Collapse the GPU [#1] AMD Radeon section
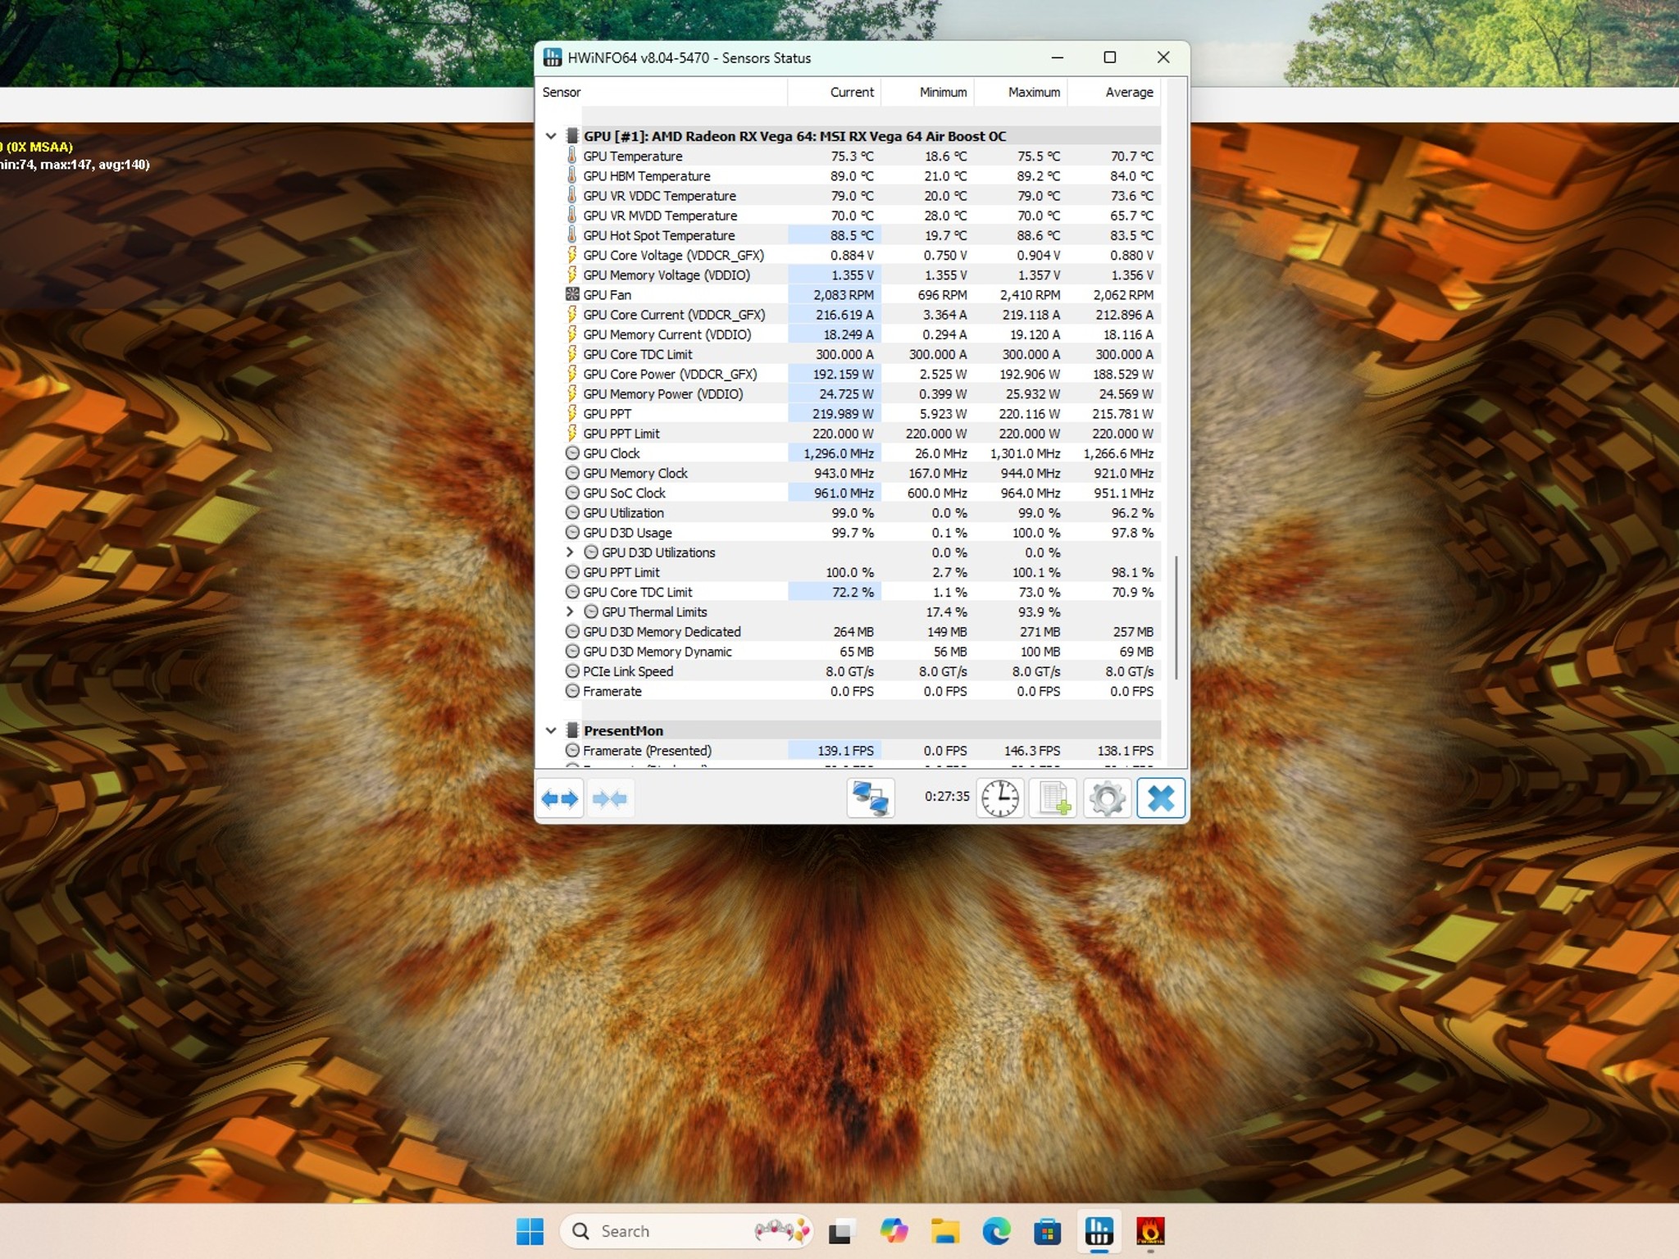This screenshot has height=1259, width=1679. [551, 136]
